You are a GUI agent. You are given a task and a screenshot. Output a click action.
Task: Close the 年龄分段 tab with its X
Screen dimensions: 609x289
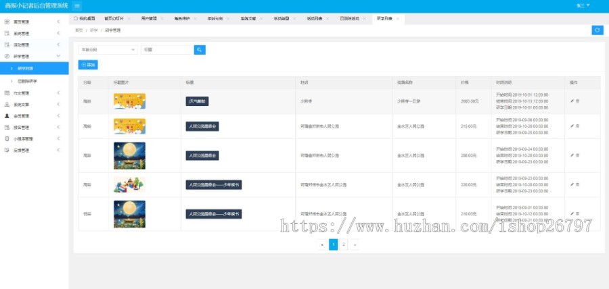point(228,19)
